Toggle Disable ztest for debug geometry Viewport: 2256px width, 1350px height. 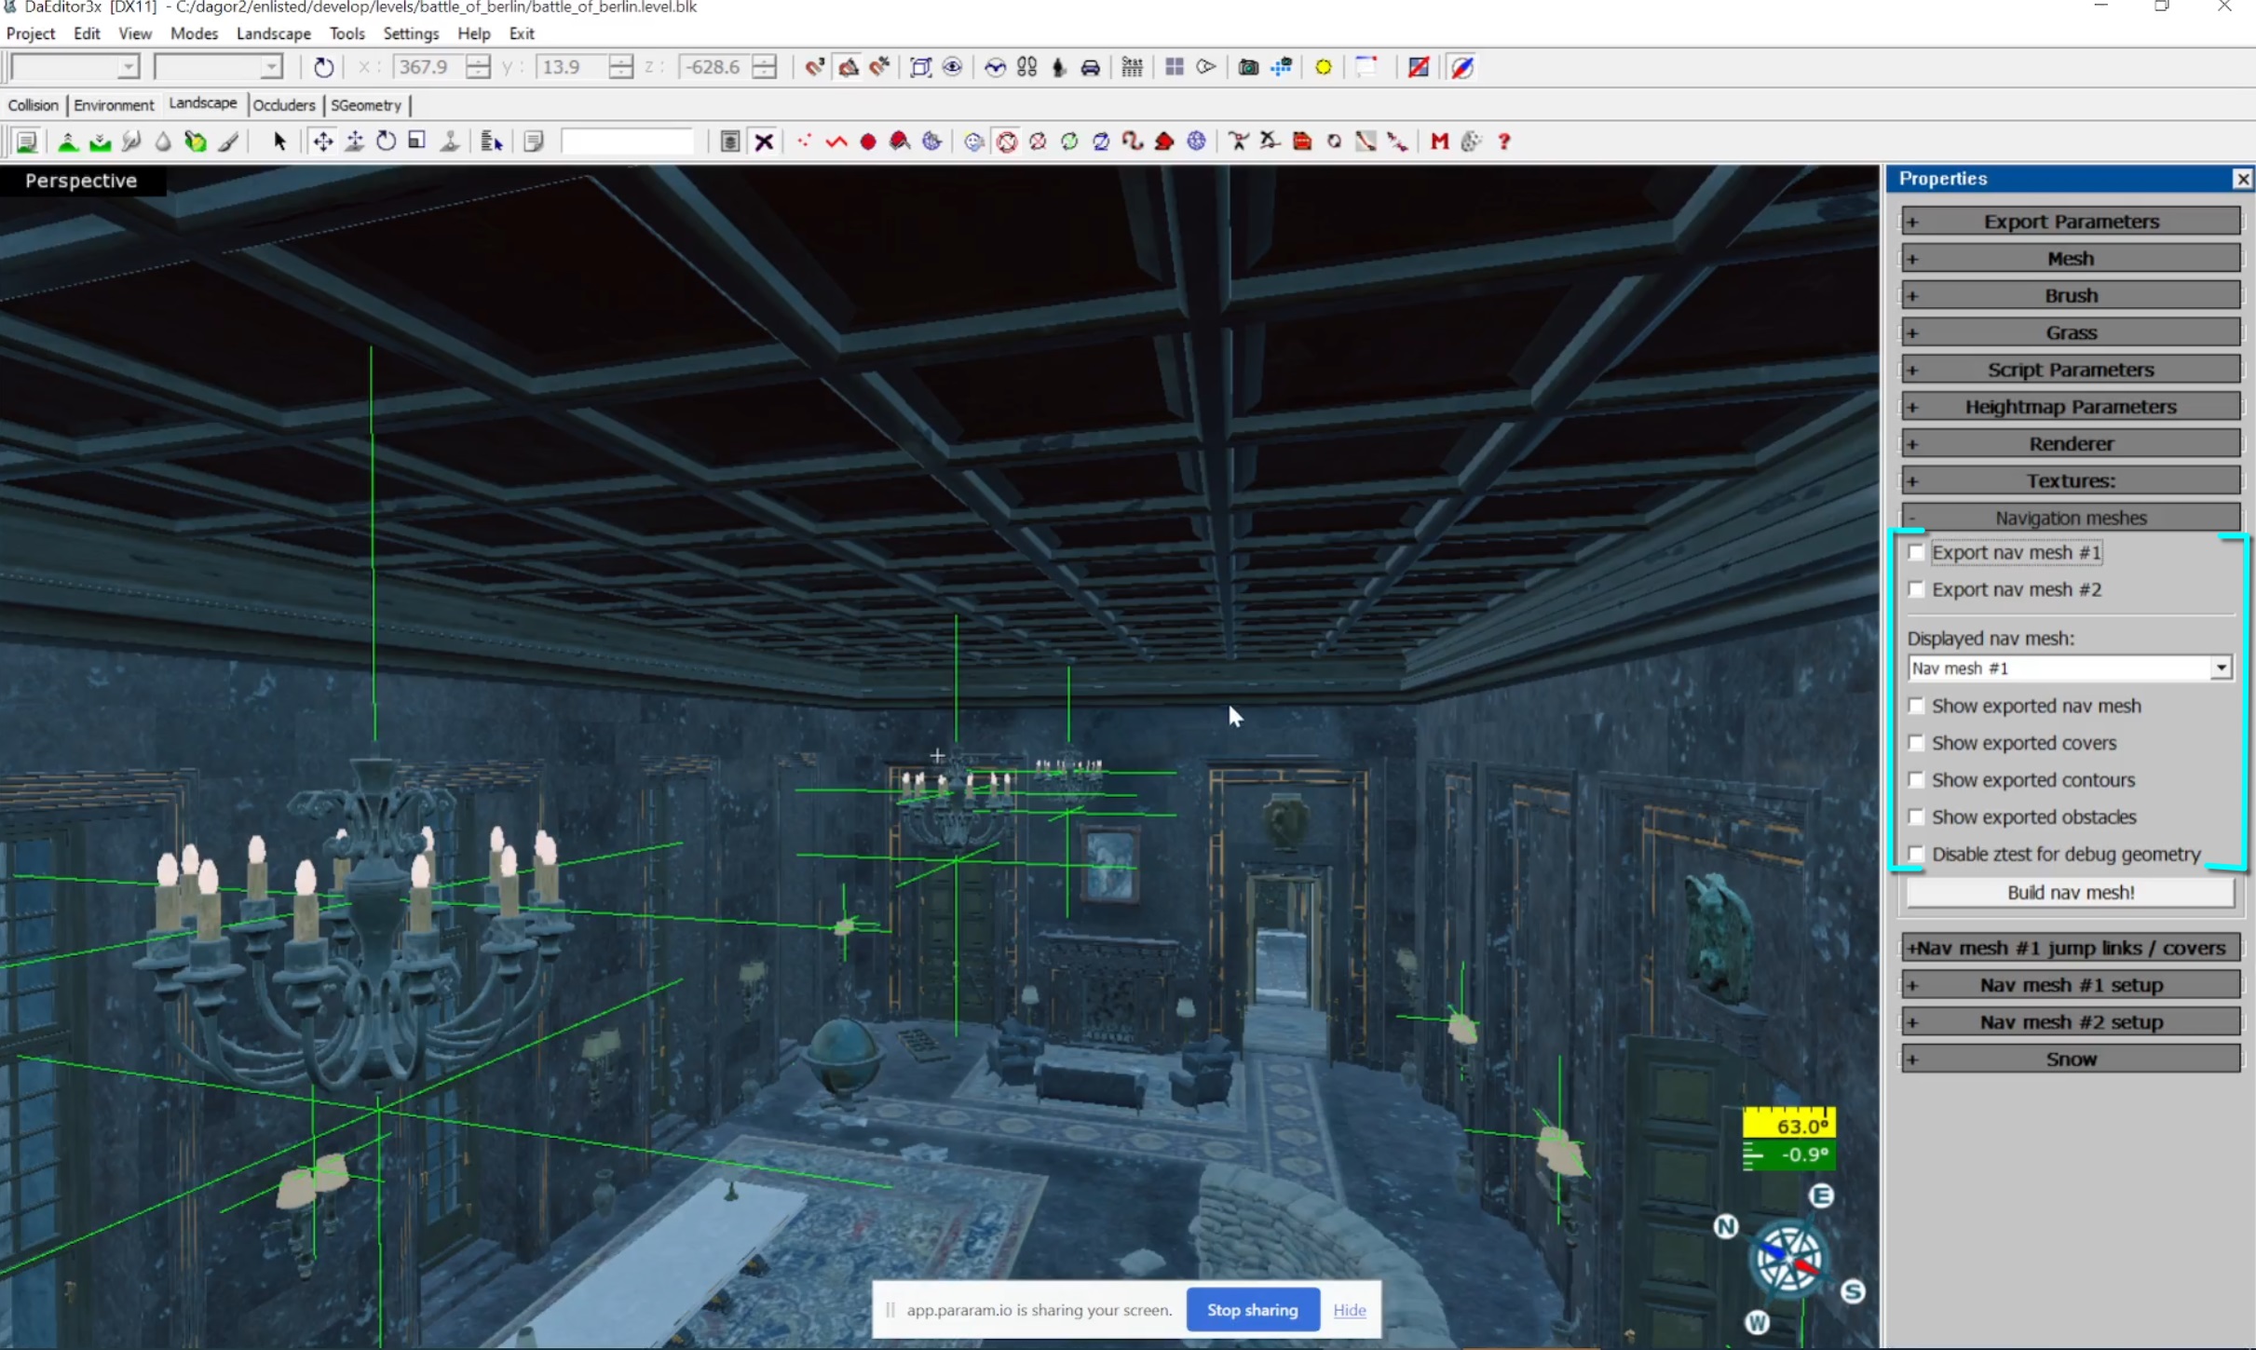[1916, 854]
